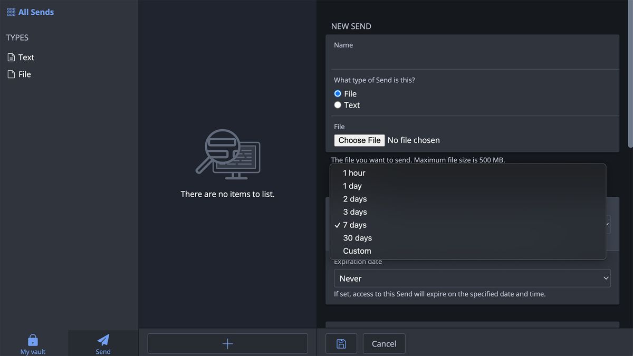The image size is (633, 356).
Task: Click the plus icon to add new Send
Action: pos(227,343)
